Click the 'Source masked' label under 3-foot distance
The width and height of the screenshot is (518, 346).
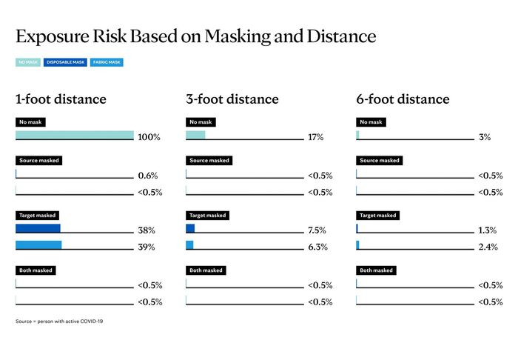click(x=209, y=160)
